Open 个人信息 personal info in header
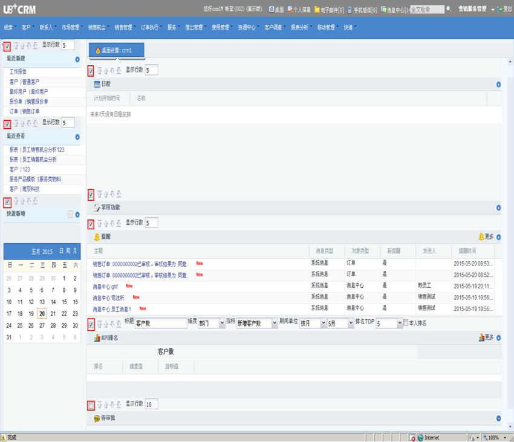Viewport: 514px width, 442px height. (x=291, y=10)
